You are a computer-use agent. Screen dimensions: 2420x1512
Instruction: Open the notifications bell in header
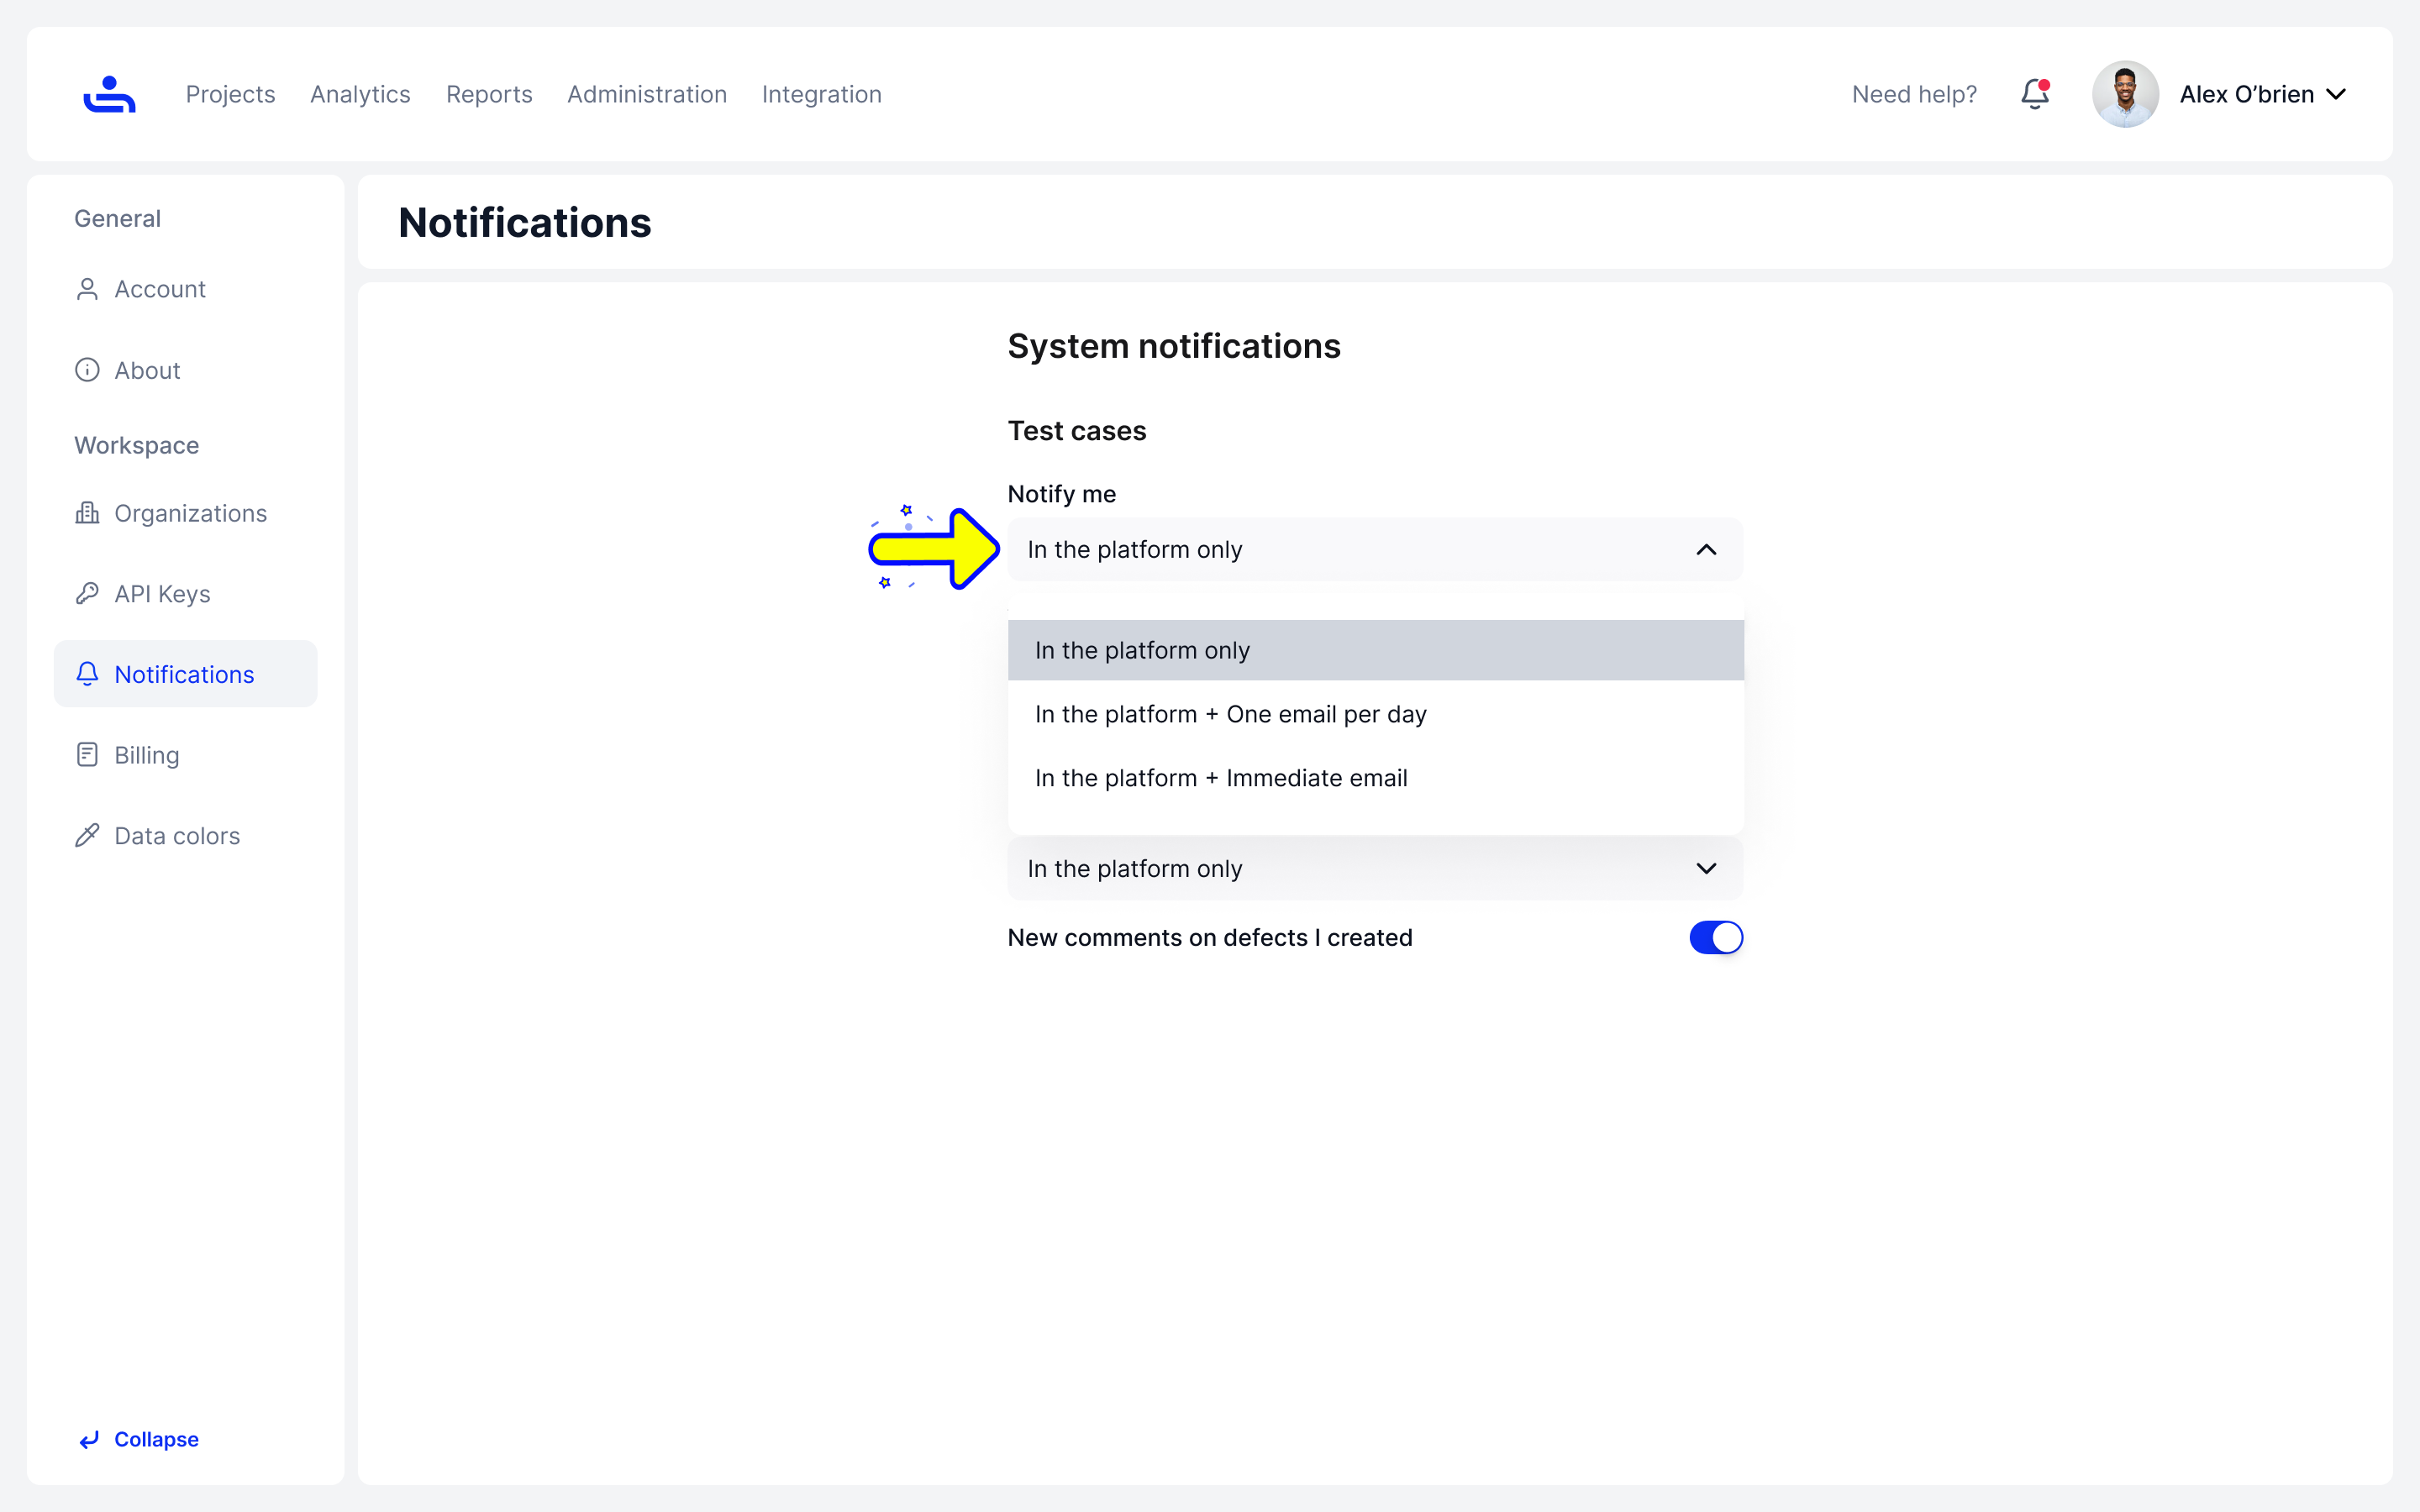[x=2035, y=94]
